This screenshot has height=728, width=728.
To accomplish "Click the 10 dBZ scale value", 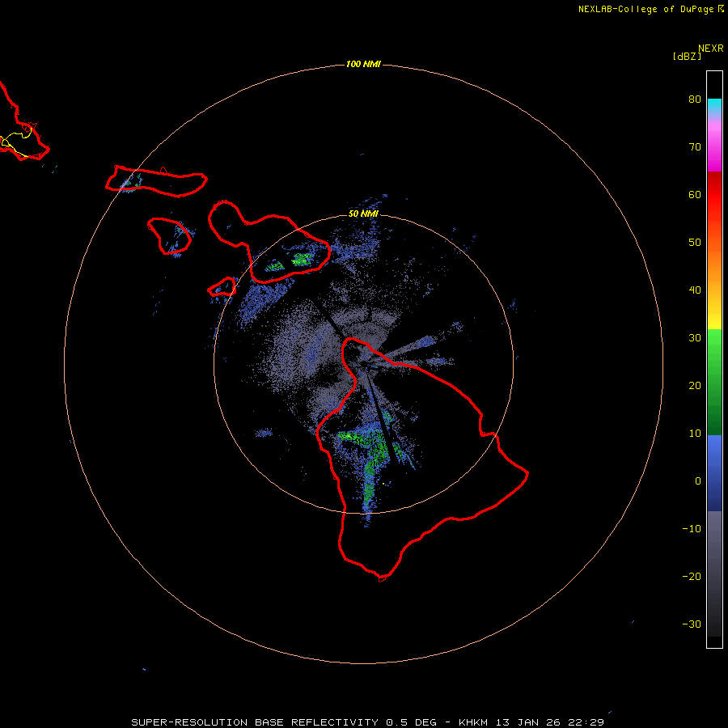I will pyautogui.click(x=695, y=434).
